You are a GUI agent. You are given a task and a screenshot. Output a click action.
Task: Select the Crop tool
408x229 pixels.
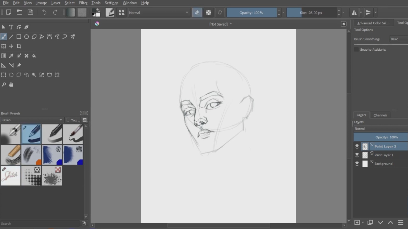pyautogui.click(x=19, y=46)
